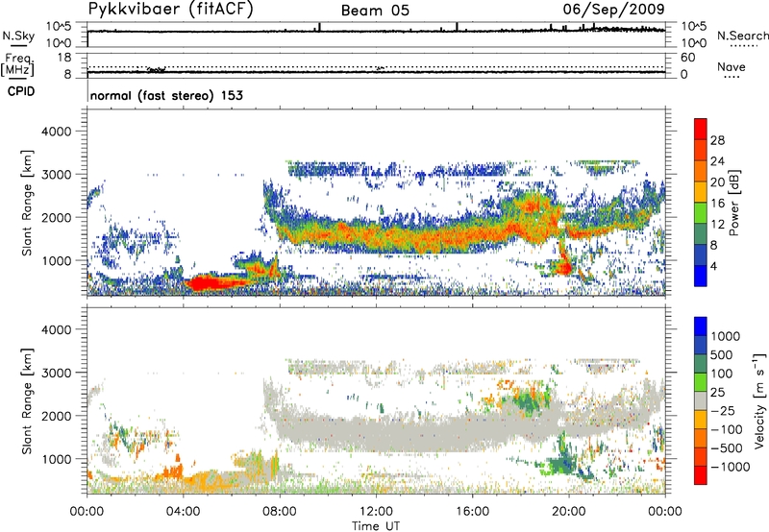This screenshot has width=769, height=532.
Task: Click the '20:00' time axis tick label
Action: [569, 512]
